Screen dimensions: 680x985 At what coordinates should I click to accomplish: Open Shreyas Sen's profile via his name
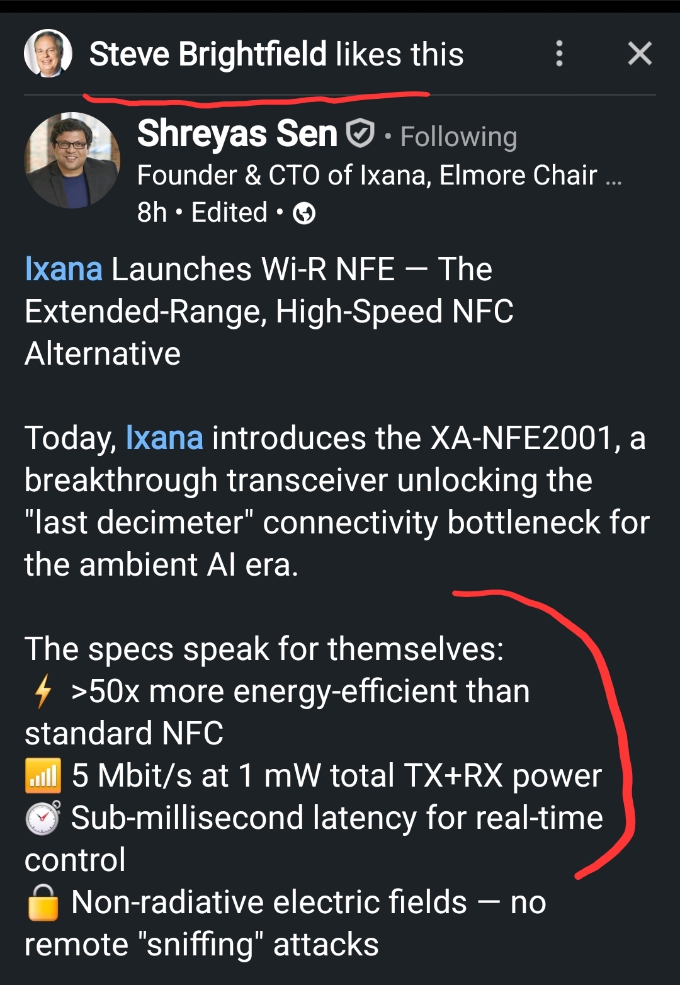[x=237, y=134]
